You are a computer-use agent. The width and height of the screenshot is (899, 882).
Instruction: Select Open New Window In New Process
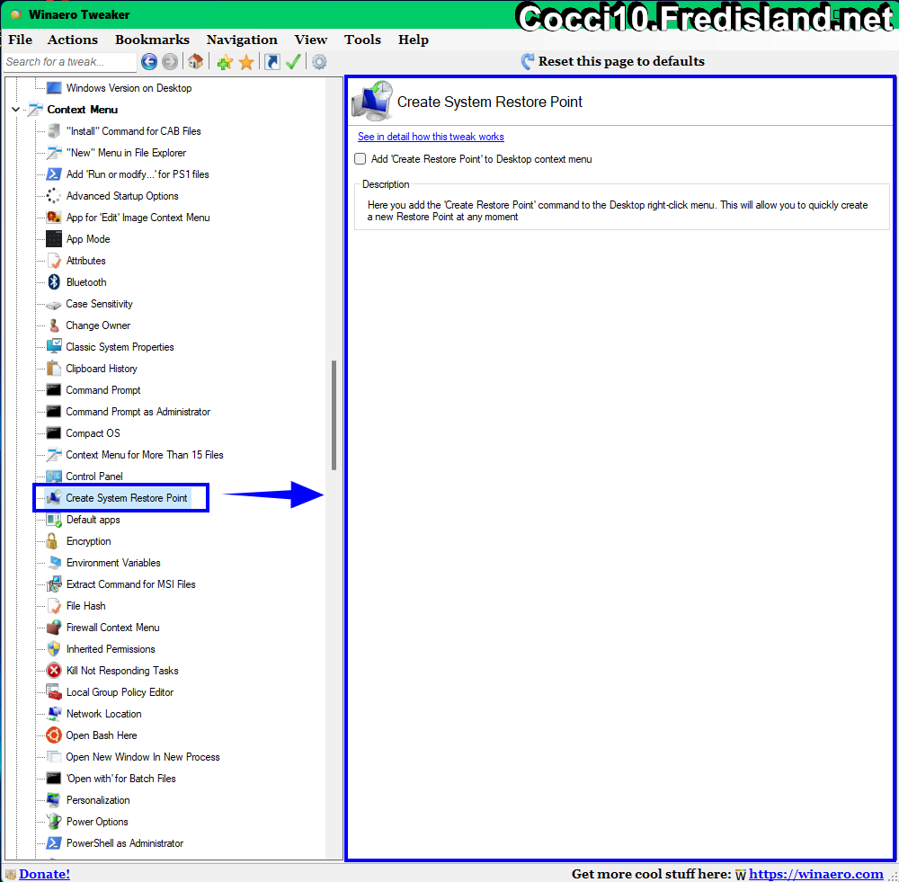[143, 756]
